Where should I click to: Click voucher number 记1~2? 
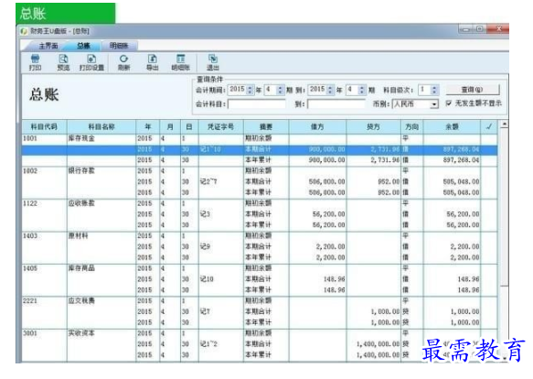(x=208, y=344)
